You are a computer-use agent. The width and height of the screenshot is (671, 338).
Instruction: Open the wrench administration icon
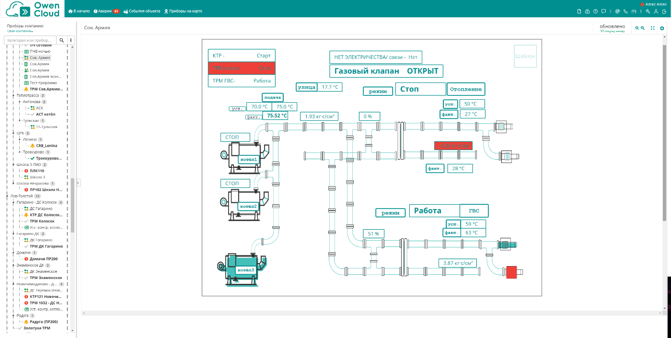648,11
